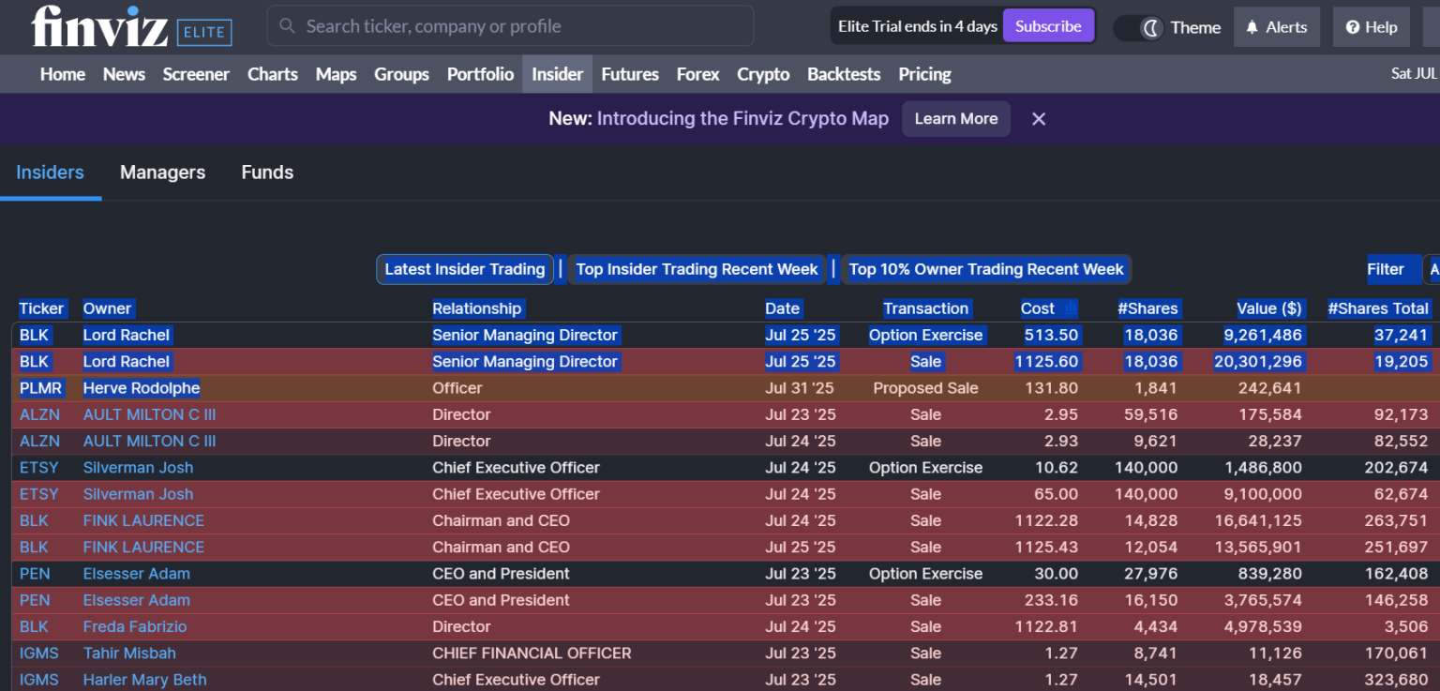Click the magnifier icon in the search bar
Image resolution: width=1440 pixels, height=691 pixels.
286,25
